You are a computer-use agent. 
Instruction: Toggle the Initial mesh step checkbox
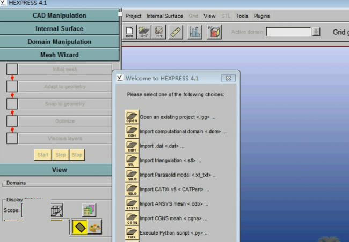pos(12,69)
